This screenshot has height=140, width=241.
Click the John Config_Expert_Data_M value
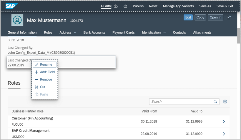[41, 53]
